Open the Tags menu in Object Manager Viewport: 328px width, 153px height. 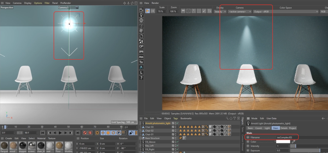pos(176,118)
